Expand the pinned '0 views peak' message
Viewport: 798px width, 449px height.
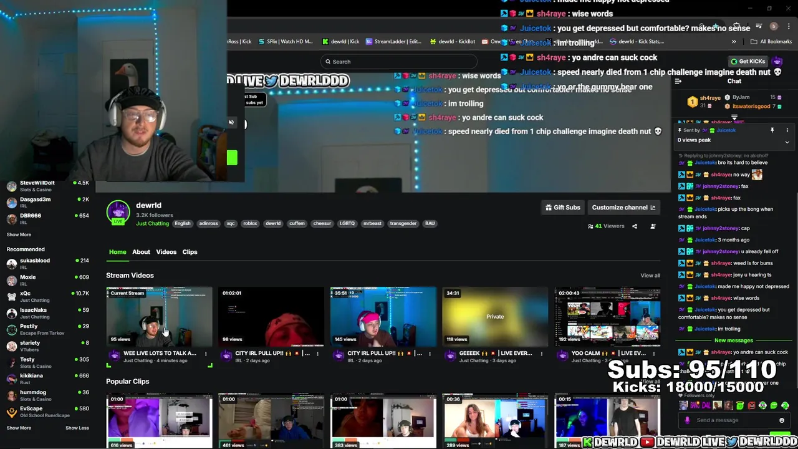[787, 142]
